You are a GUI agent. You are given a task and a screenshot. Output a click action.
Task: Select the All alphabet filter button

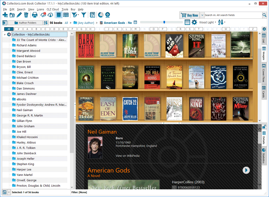coord(9,29)
